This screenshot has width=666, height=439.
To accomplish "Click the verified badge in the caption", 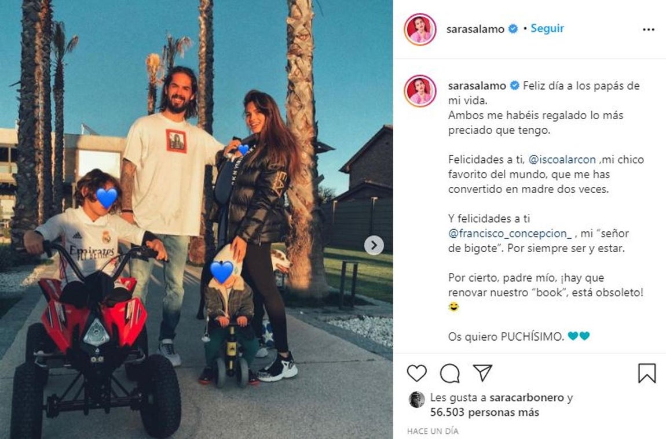I will click(x=514, y=86).
